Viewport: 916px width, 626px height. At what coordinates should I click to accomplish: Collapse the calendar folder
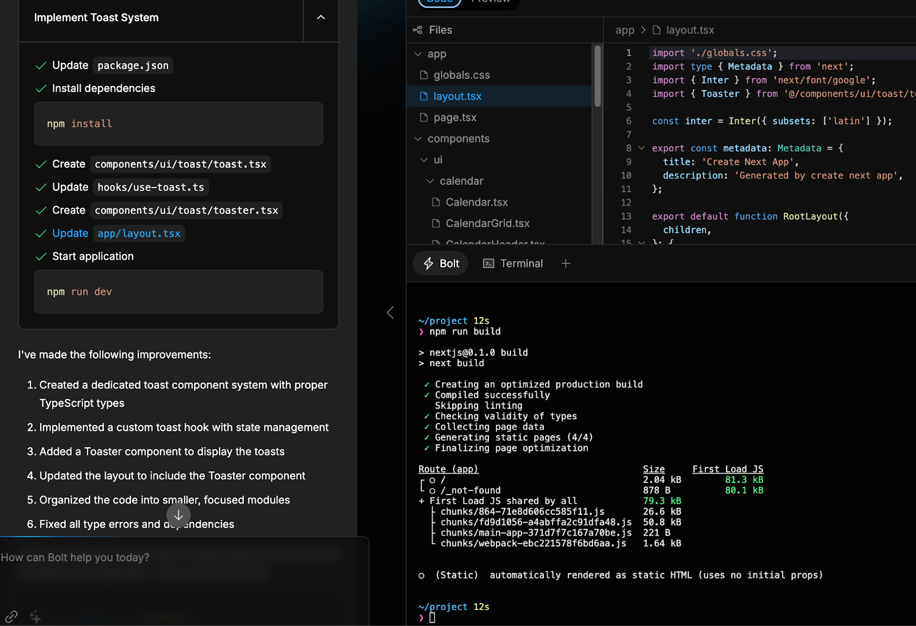tap(430, 181)
